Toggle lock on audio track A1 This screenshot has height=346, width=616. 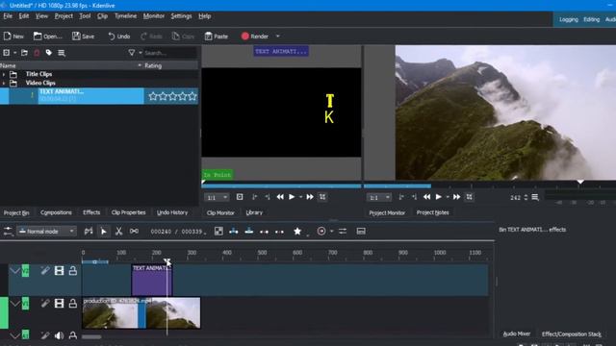click(73, 335)
